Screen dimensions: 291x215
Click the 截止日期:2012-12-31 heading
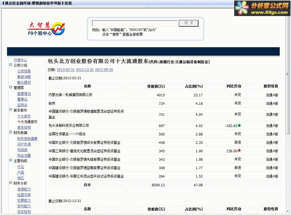65,201
